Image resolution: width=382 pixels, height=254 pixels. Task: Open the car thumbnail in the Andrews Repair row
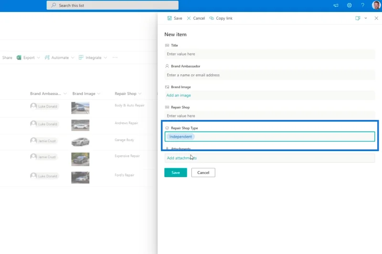coord(80,125)
